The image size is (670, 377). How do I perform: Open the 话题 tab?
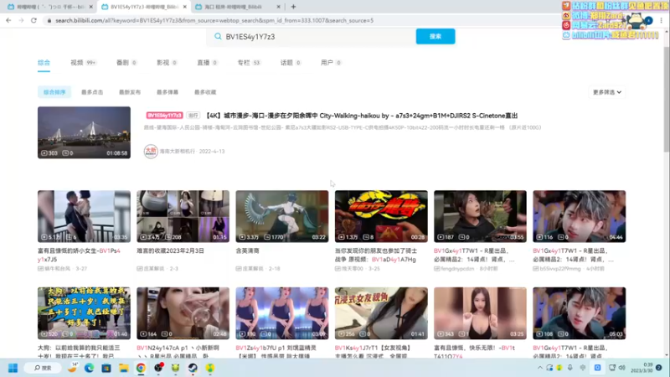tap(291, 63)
